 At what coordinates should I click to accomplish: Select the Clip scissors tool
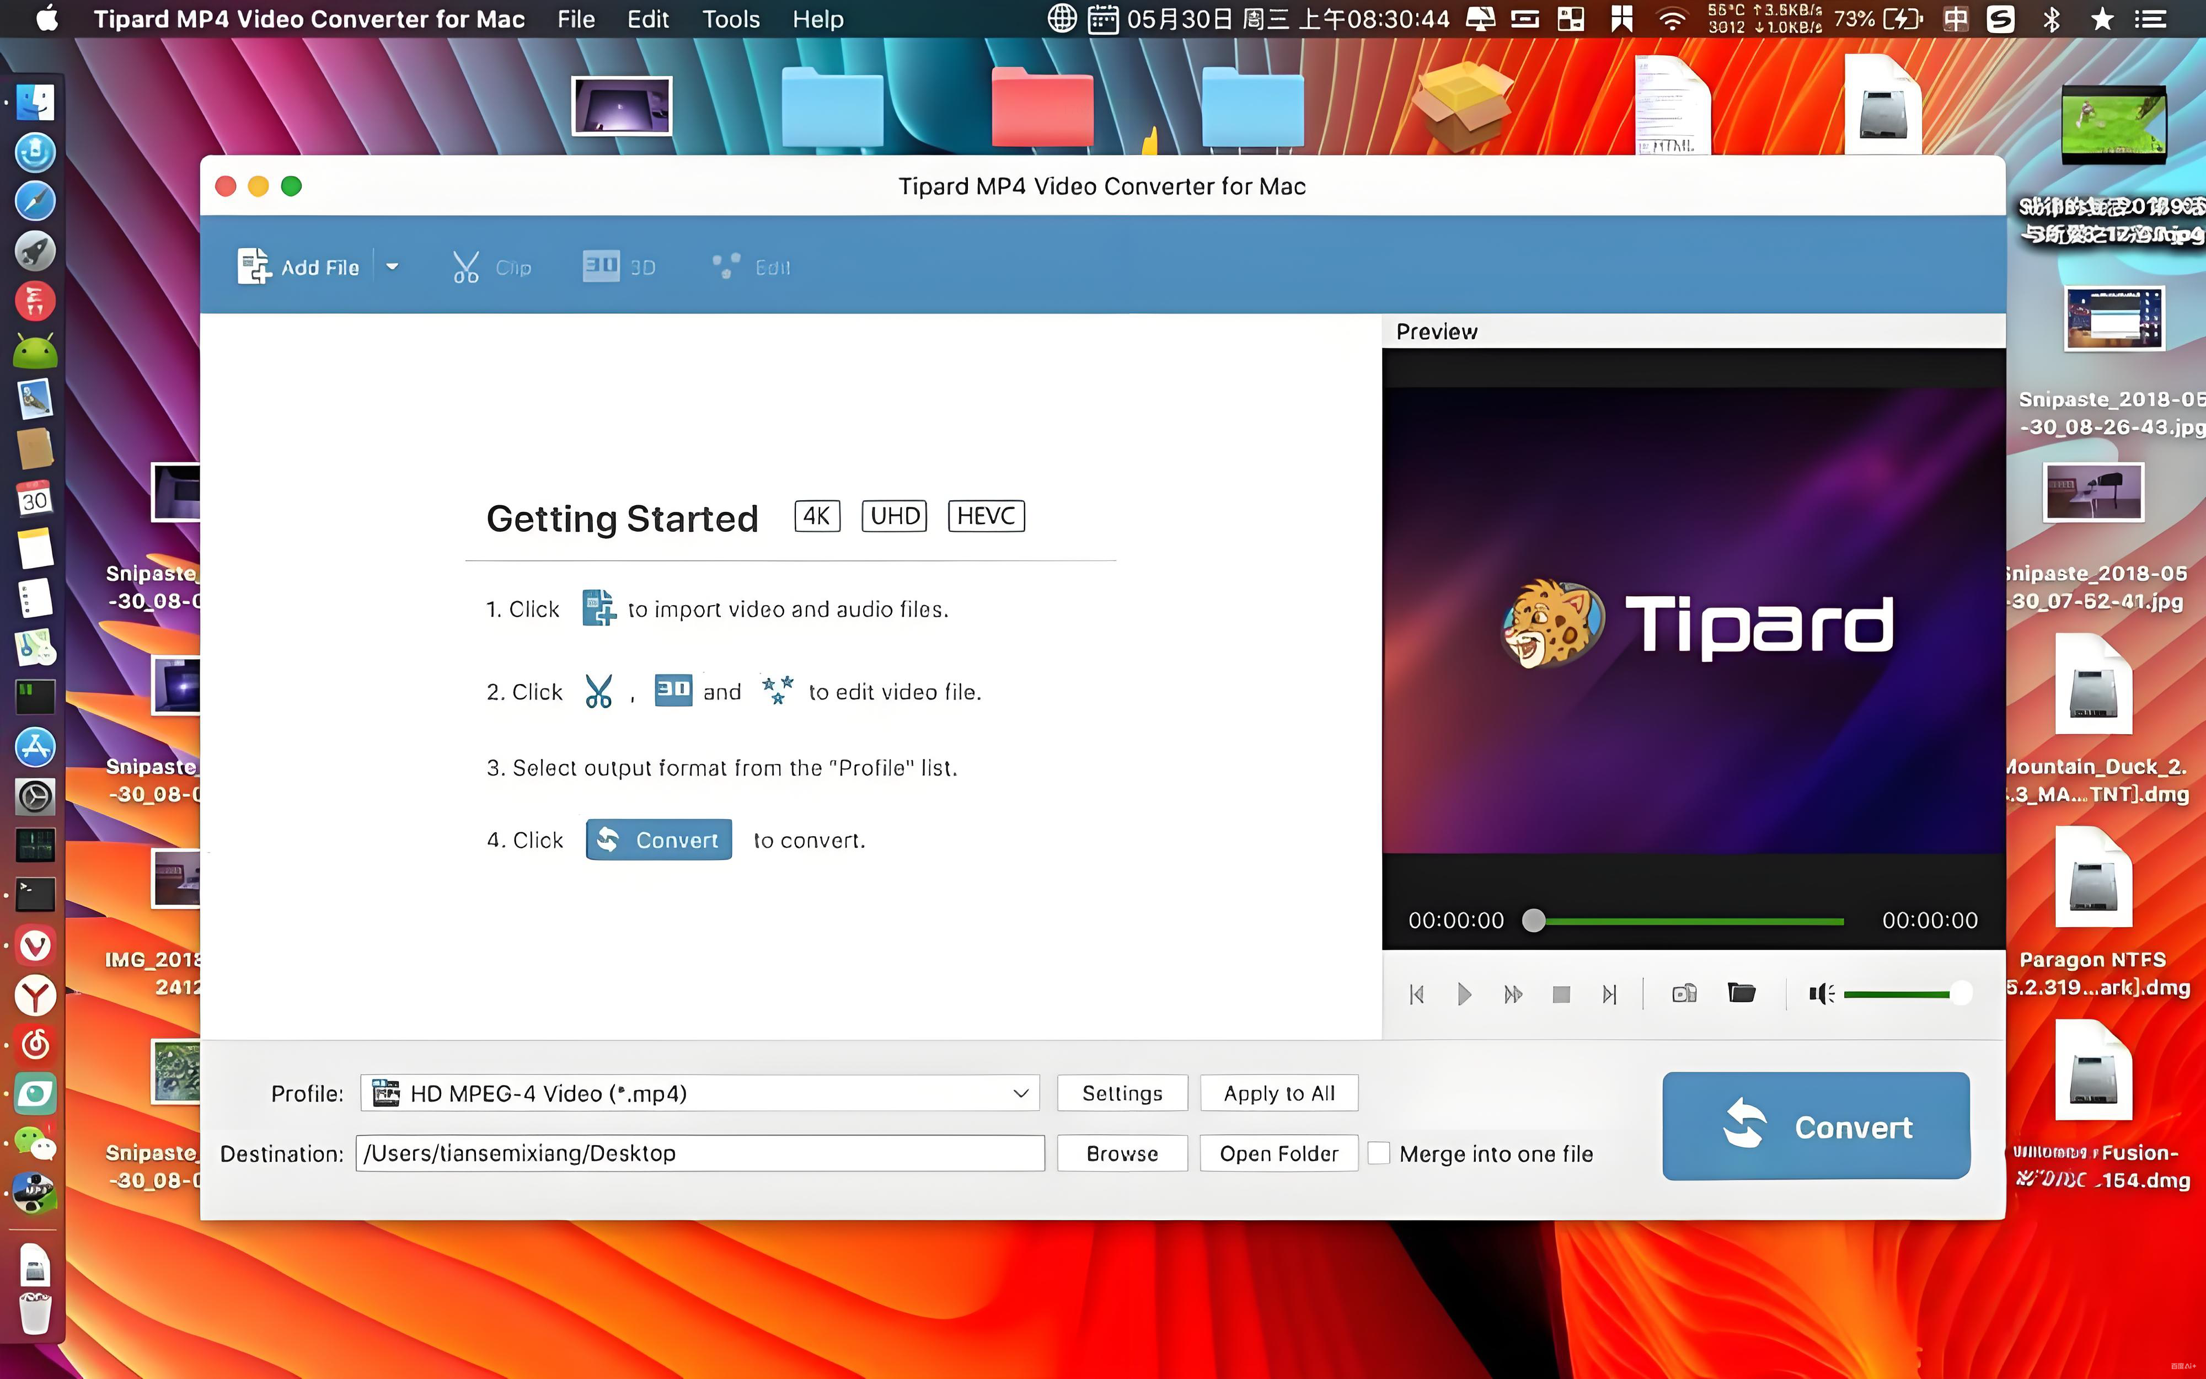(x=466, y=267)
